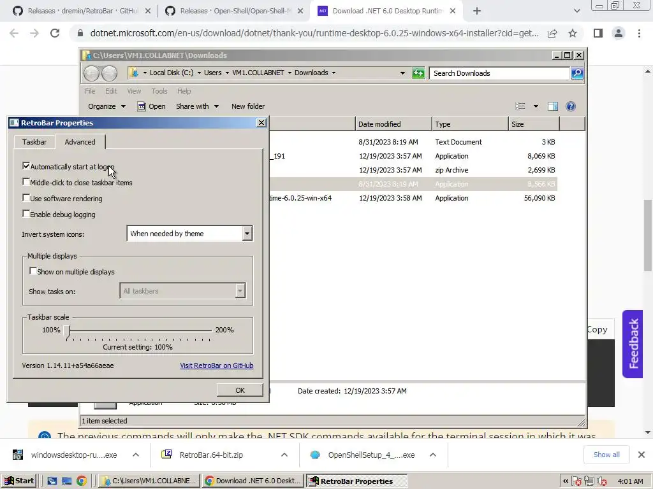Change view mode icon in Explorer
This screenshot has height=489, width=653.
pyautogui.click(x=520, y=106)
